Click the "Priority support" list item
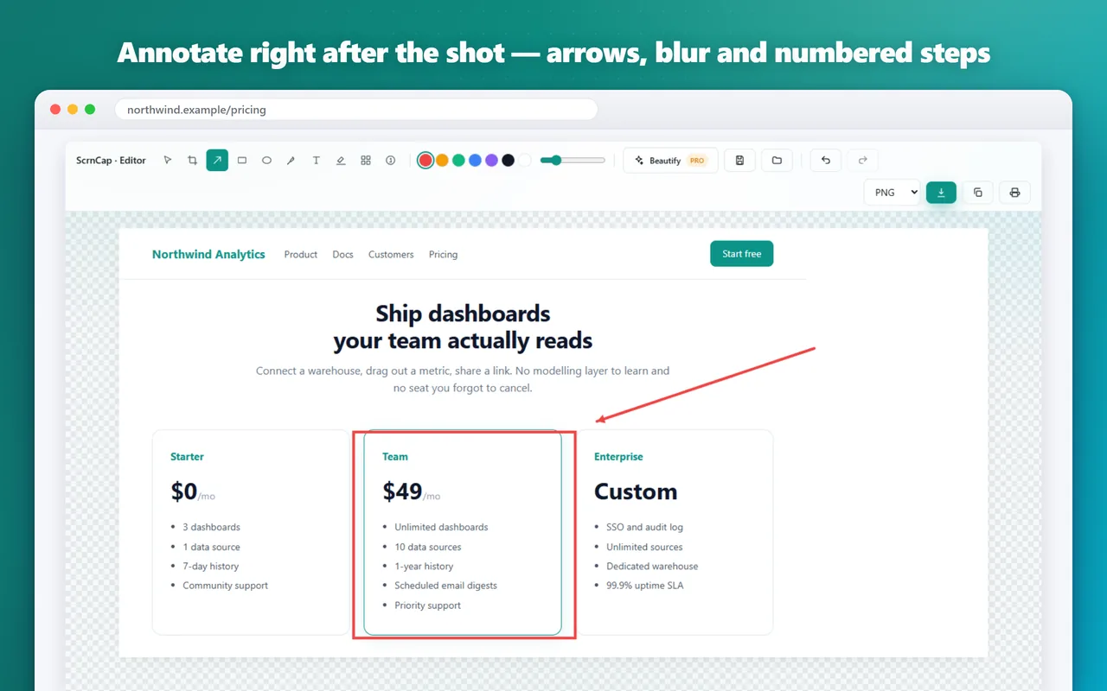Image resolution: width=1107 pixels, height=691 pixels. [427, 605]
